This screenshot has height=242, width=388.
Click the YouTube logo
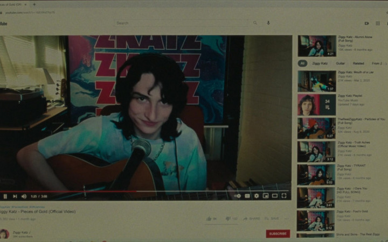click(x=3, y=24)
